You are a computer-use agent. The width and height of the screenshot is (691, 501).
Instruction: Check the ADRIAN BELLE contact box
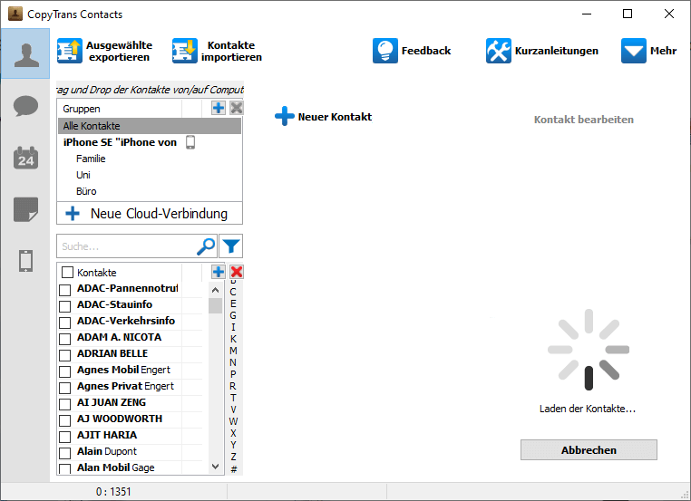click(x=64, y=355)
